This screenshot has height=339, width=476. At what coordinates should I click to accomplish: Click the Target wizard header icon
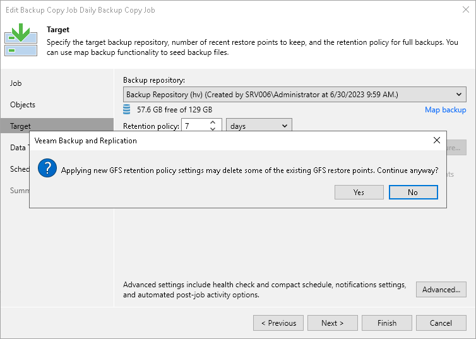click(21, 40)
